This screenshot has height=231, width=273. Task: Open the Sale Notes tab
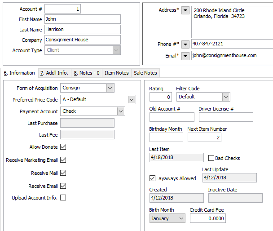pos(145,73)
